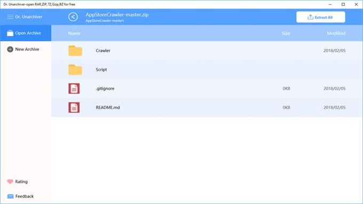Click the AppStoreCrawler-master.zip title
The image size is (363, 204).
[117, 14]
